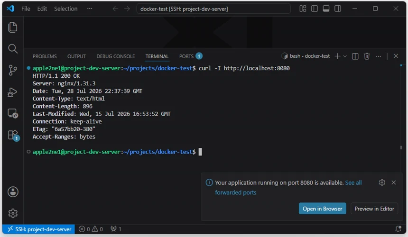Show more menu items via ellipsis
This screenshot has height=237, width=408.
pos(90,9)
